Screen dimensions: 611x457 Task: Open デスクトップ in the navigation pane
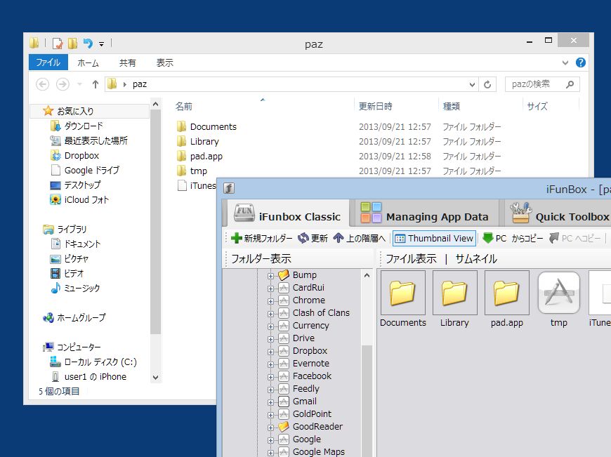click(82, 185)
